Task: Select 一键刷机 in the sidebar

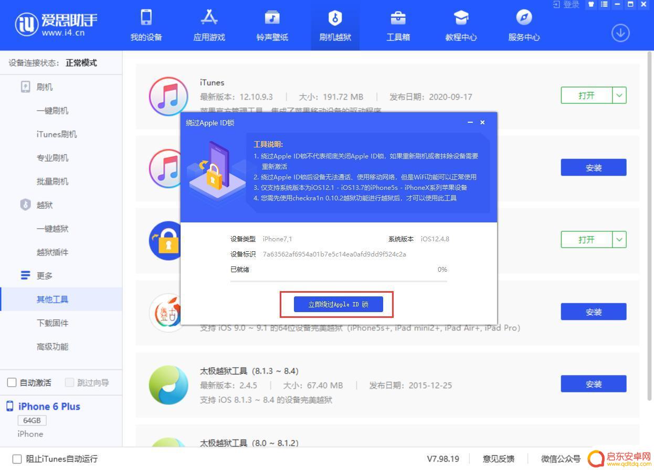Action: (52, 111)
